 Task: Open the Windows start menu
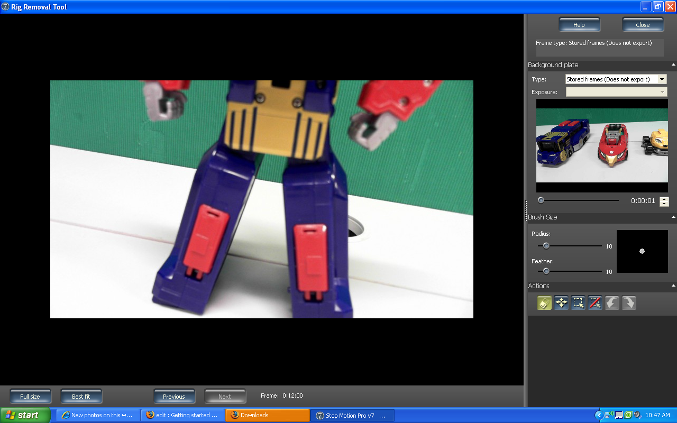click(x=25, y=415)
